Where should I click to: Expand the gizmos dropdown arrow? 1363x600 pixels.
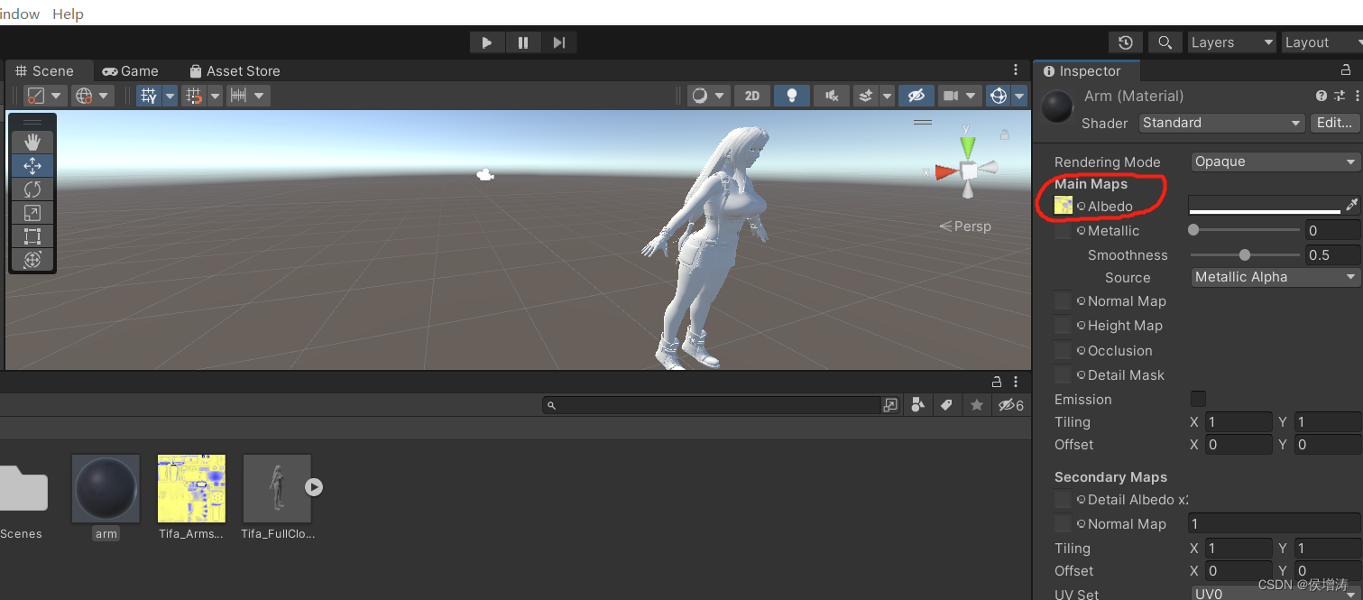pos(1019,96)
